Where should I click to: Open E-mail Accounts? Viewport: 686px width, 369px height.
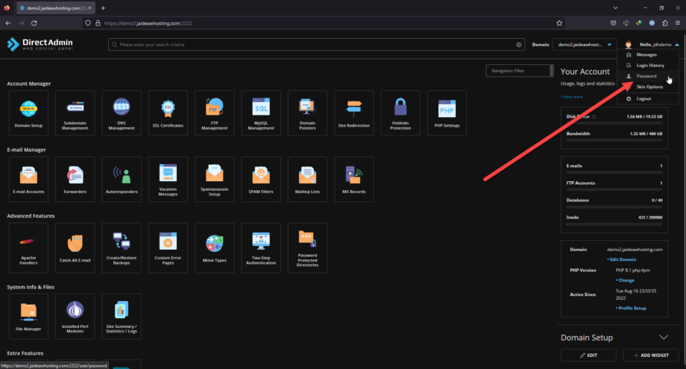tap(28, 179)
